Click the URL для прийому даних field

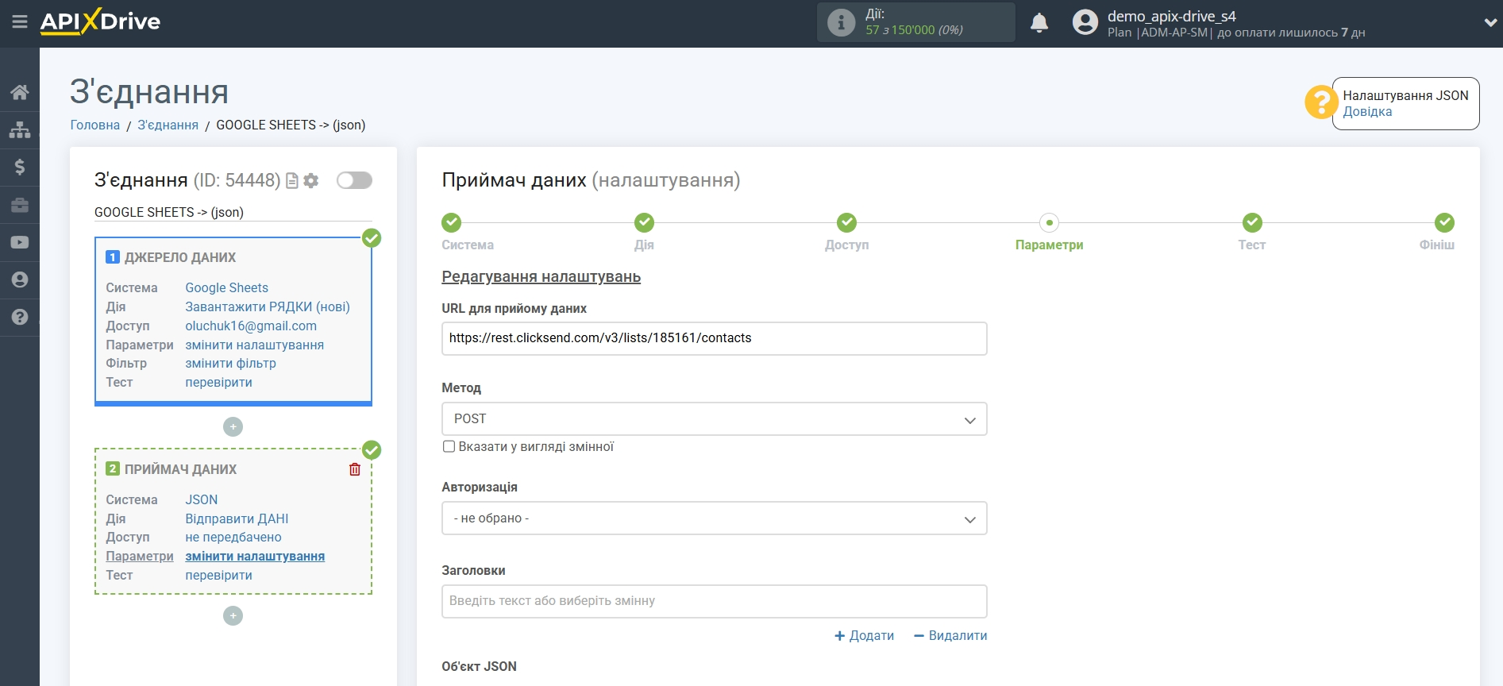tap(715, 338)
